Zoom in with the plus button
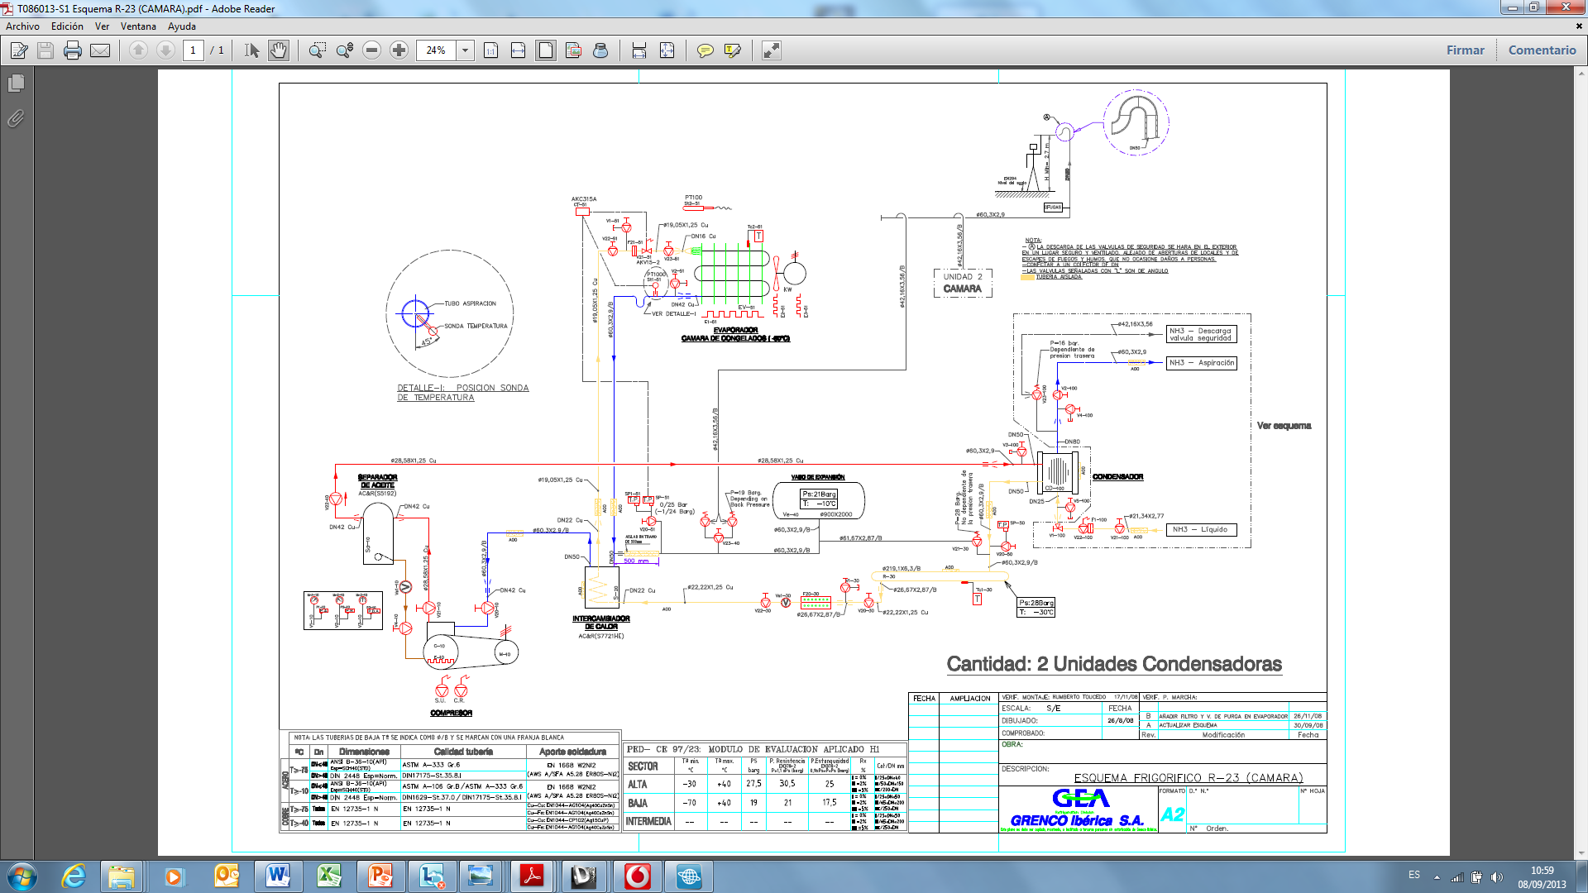 (x=399, y=50)
